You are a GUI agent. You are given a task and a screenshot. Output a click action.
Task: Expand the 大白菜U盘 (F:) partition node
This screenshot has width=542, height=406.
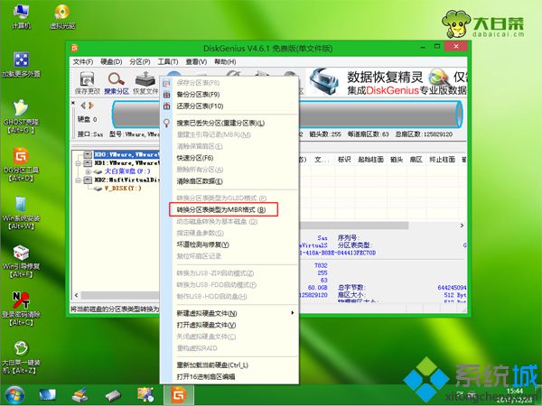pyautogui.click(x=89, y=171)
